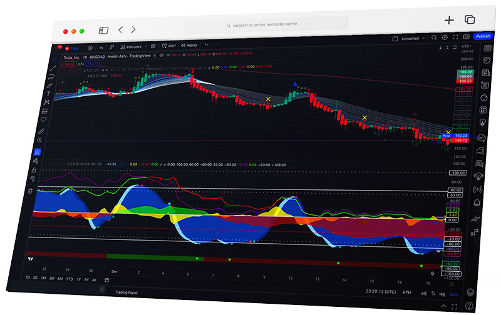Open the Indicators menu
Screen dimensions: 501x315
coord(133,47)
